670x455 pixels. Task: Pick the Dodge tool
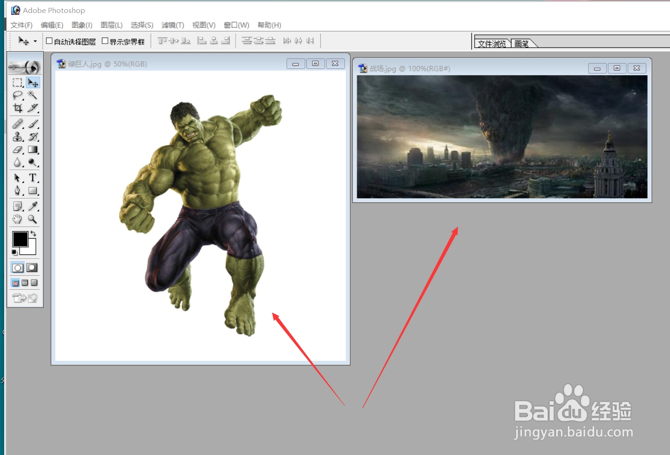(33, 162)
